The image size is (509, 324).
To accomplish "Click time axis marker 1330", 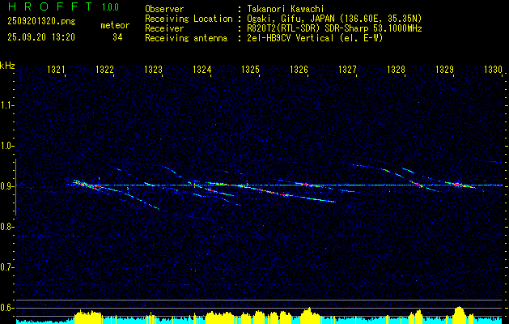I will [x=493, y=69].
